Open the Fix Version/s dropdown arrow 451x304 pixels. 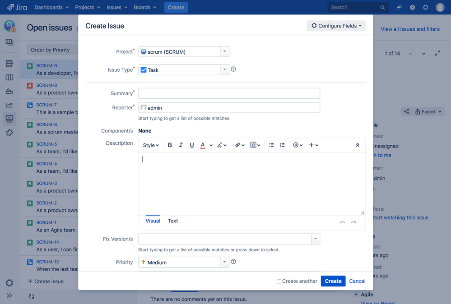(316, 239)
